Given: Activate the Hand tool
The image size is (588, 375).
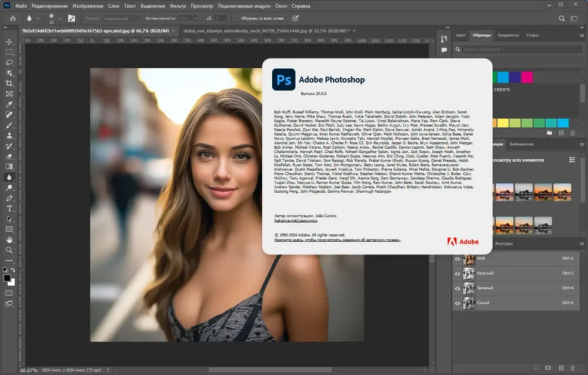Looking at the screenshot, I should pyautogui.click(x=9, y=240).
